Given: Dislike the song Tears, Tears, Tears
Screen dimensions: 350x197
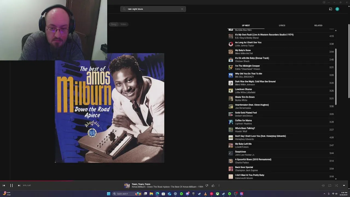Looking at the screenshot, I should [207, 186].
